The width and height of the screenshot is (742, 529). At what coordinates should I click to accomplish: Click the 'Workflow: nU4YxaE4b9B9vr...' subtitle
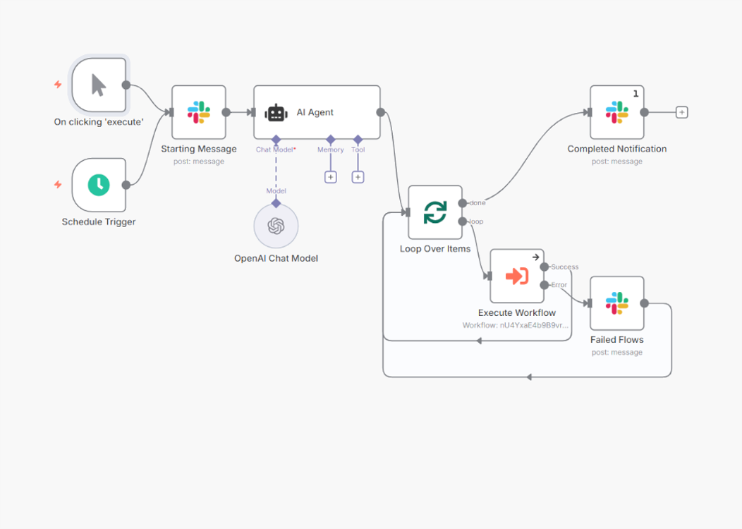click(516, 325)
